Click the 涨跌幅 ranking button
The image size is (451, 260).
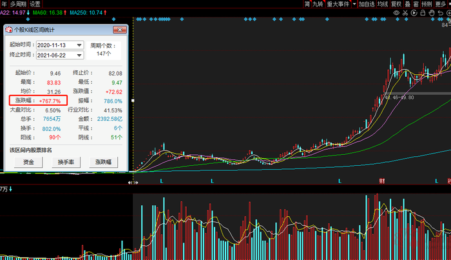click(x=104, y=162)
